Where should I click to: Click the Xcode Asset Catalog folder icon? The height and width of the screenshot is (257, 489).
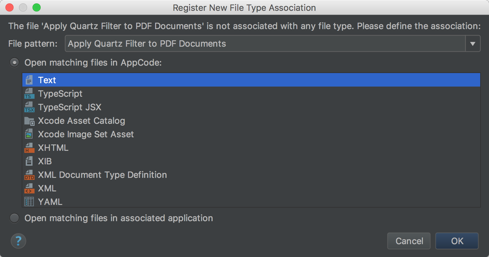pyautogui.click(x=29, y=121)
